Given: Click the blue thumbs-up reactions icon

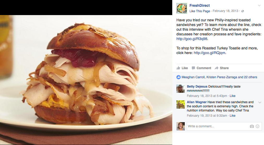Looking at the screenshot, I should point(179,77).
